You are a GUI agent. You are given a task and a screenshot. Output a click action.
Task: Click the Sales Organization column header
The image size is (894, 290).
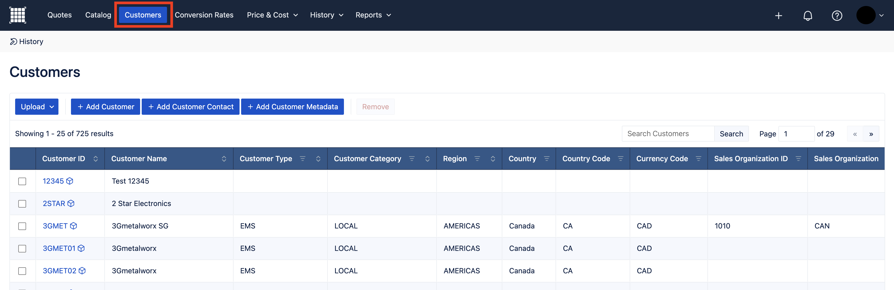tap(846, 159)
